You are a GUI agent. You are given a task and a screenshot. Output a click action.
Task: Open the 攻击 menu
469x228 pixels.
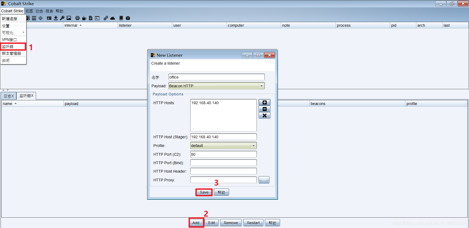(x=39, y=11)
